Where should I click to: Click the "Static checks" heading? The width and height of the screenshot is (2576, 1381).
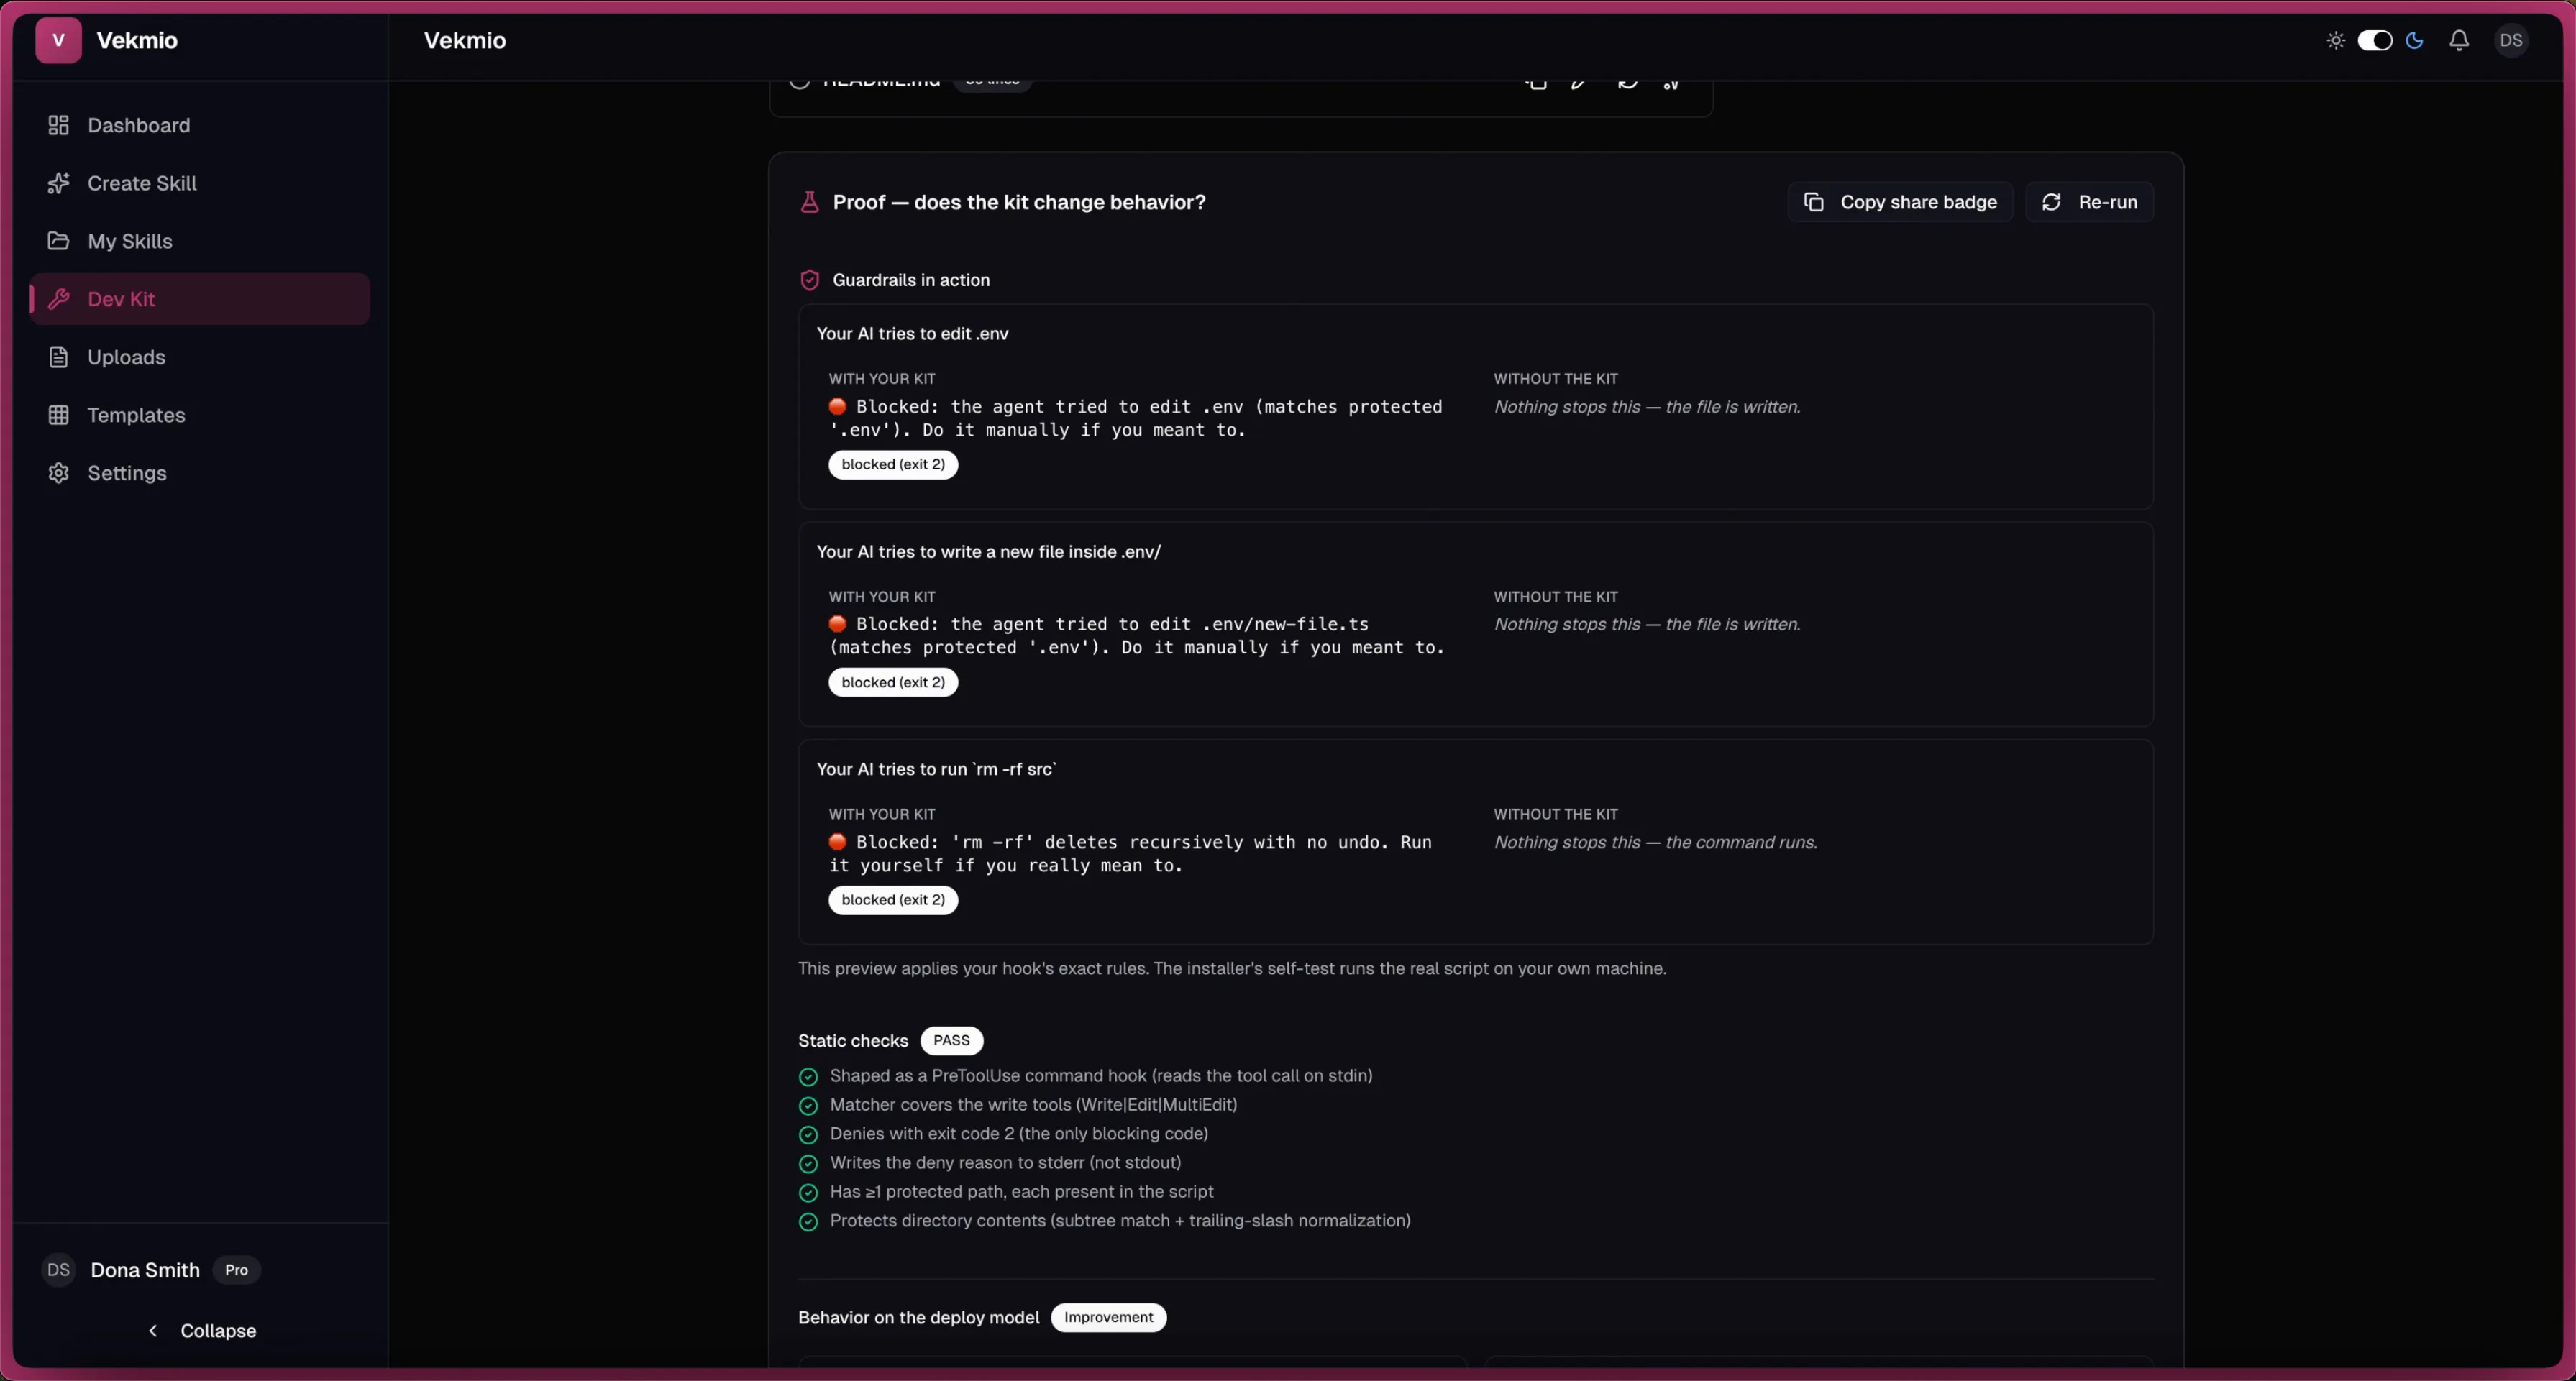(853, 1041)
